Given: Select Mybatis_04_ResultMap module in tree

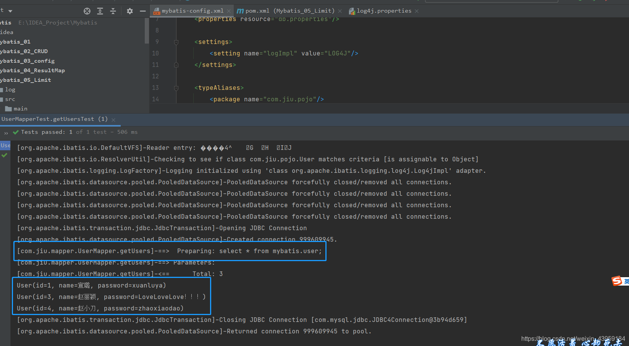Looking at the screenshot, I should tap(32, 70).
